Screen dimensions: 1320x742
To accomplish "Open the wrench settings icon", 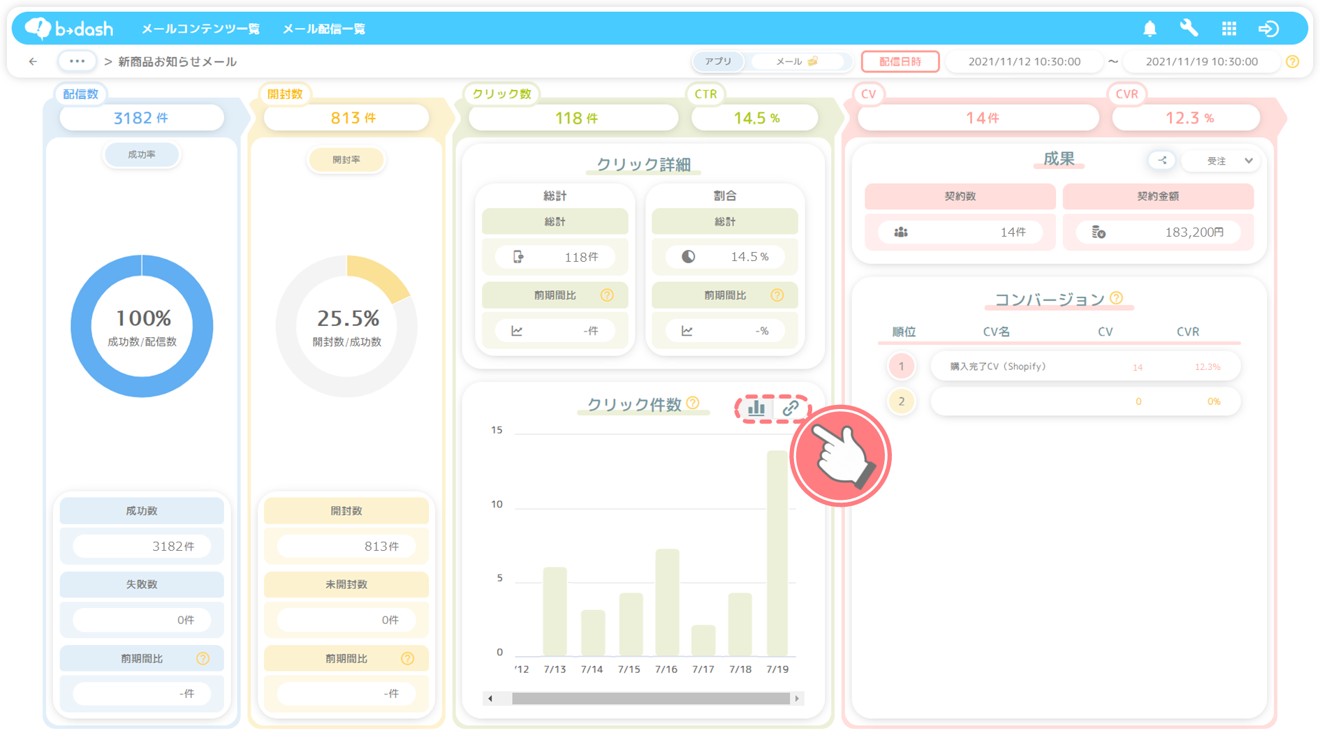I will point(1189,29).
